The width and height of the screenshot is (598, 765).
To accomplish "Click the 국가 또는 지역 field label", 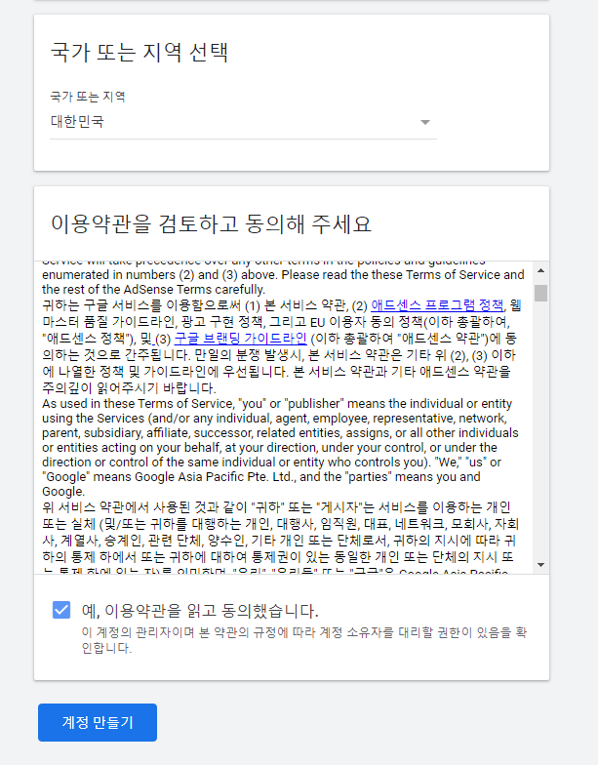I will 88,97.
